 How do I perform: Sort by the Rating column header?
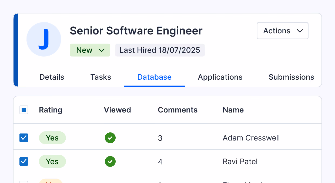51,110
